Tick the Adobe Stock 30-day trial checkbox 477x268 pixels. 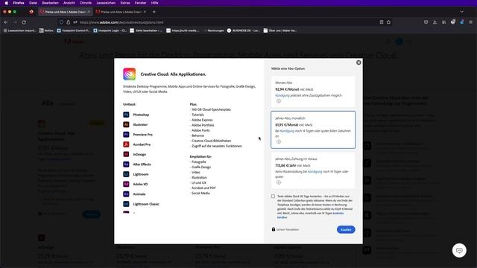click(274, 197)
